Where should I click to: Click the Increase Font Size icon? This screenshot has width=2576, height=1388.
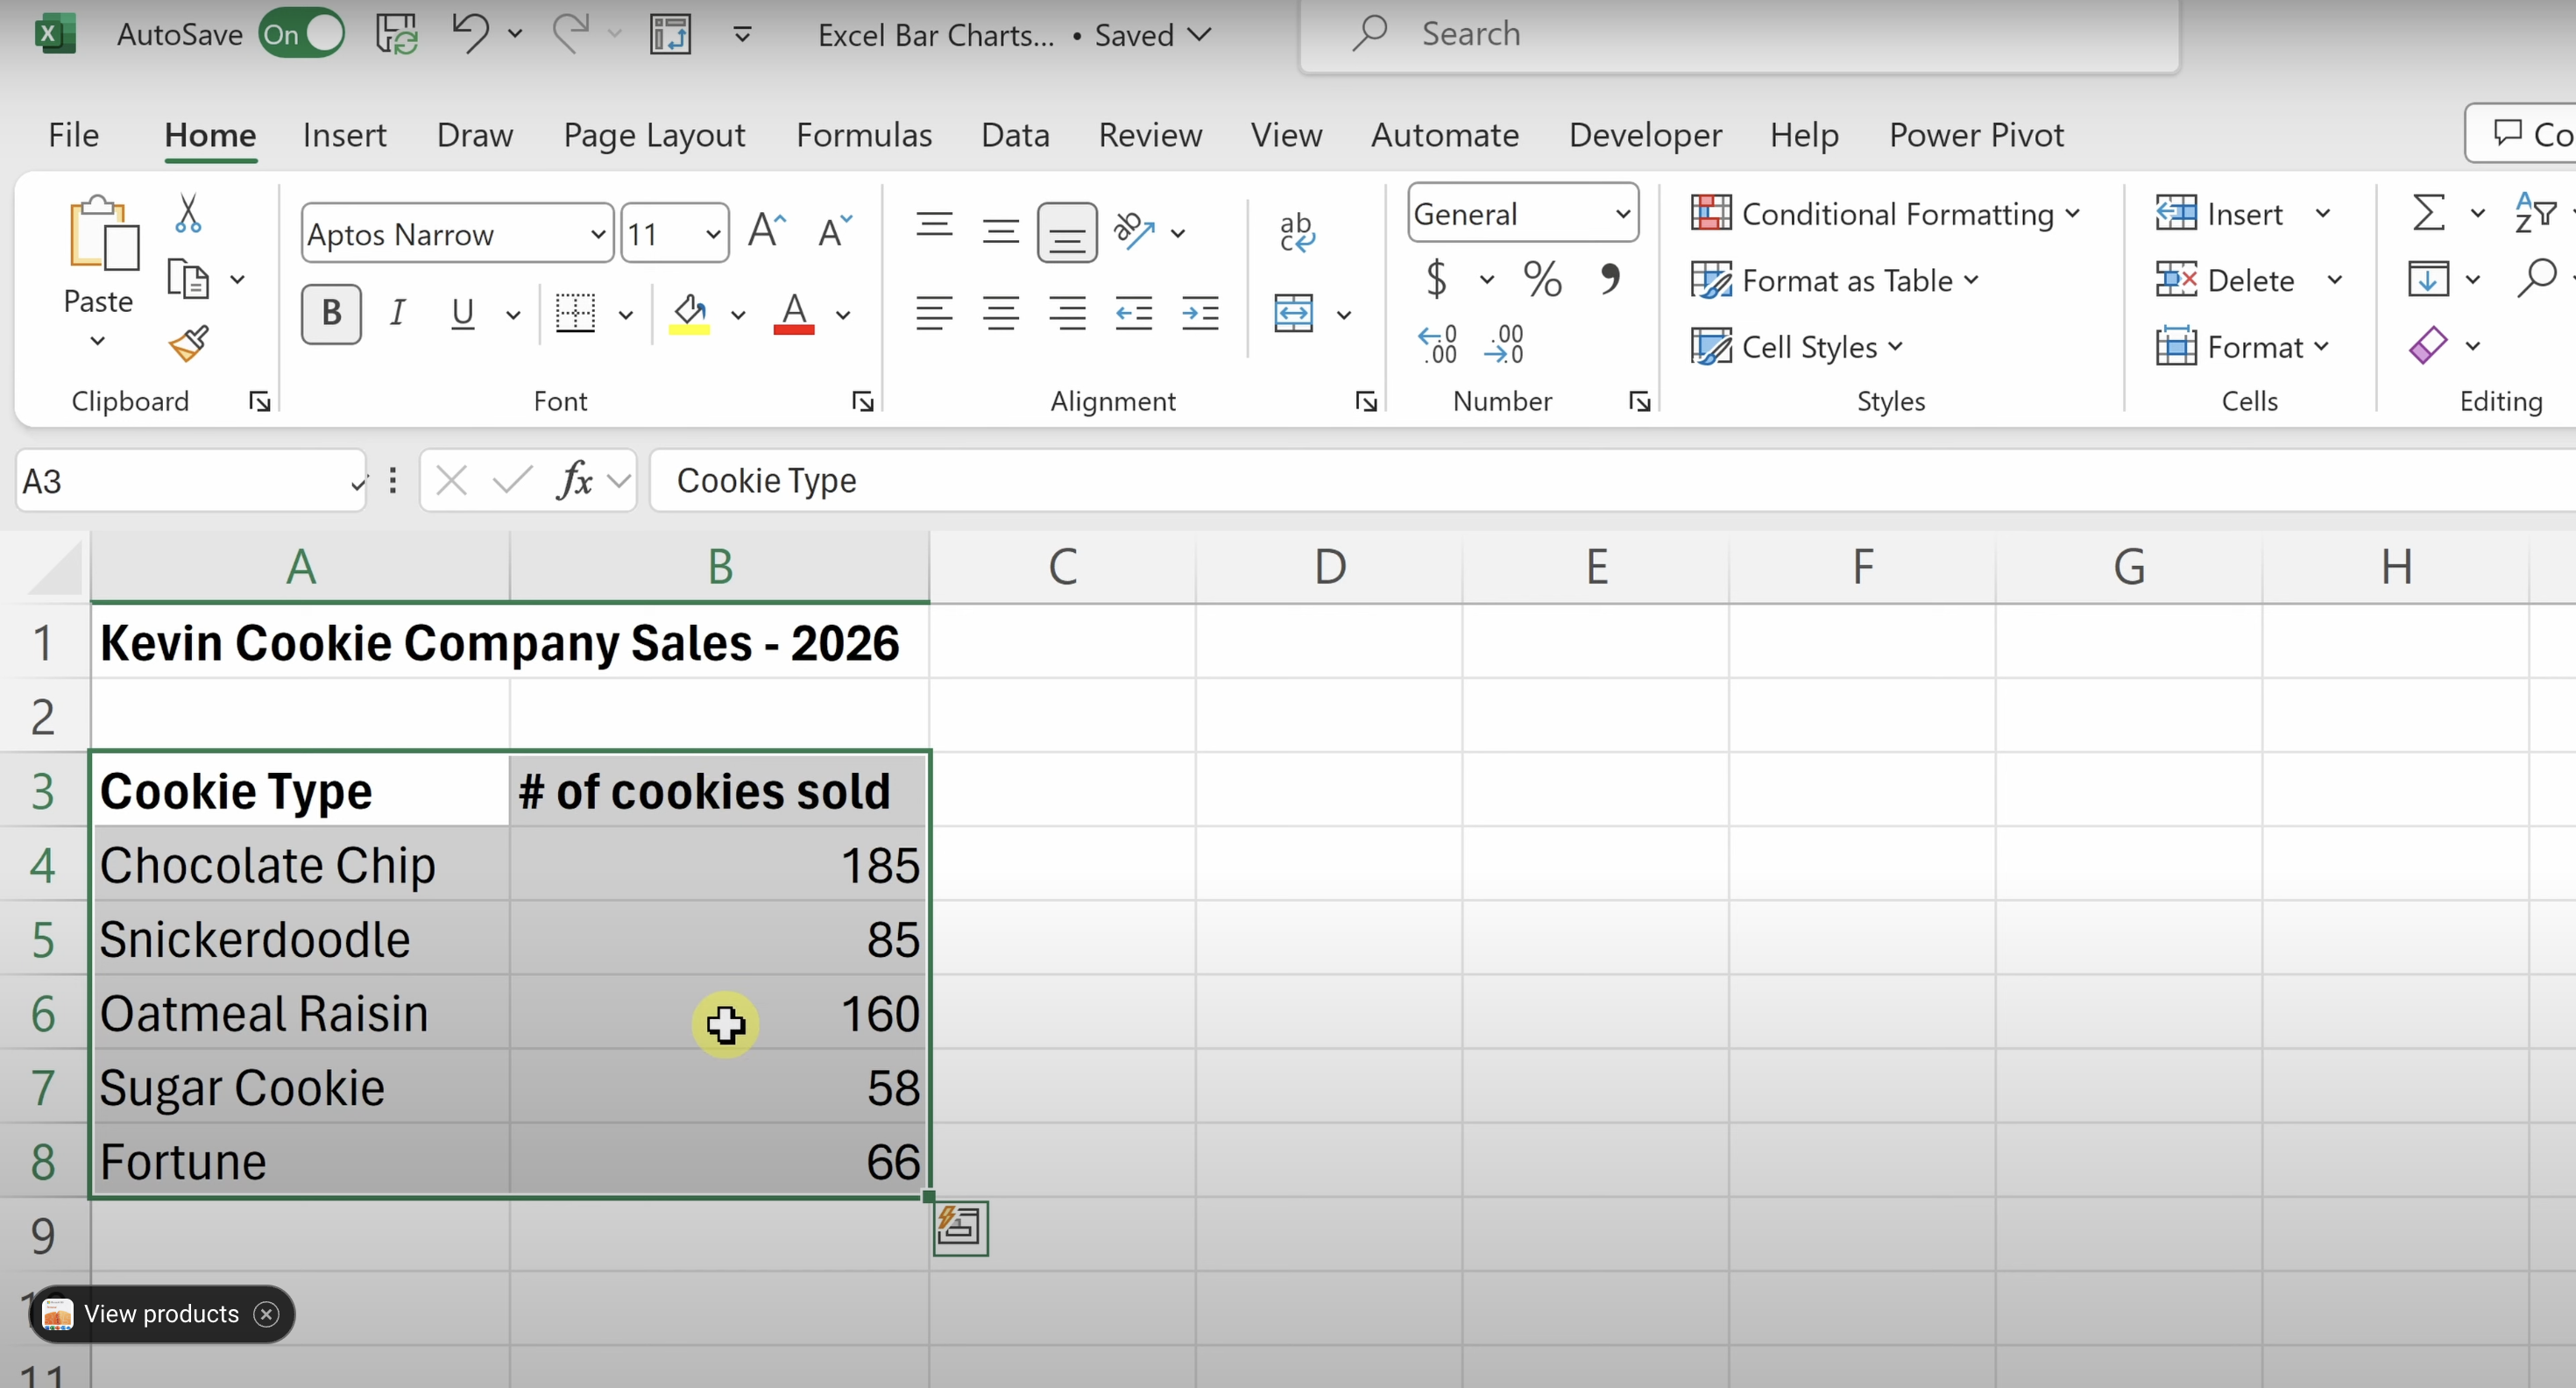[x=767, y=232]
